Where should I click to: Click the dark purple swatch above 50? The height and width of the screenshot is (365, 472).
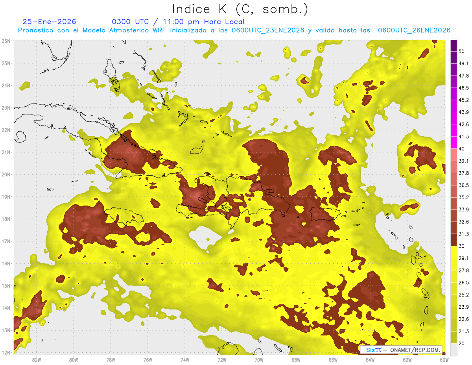tap(454, 45)
